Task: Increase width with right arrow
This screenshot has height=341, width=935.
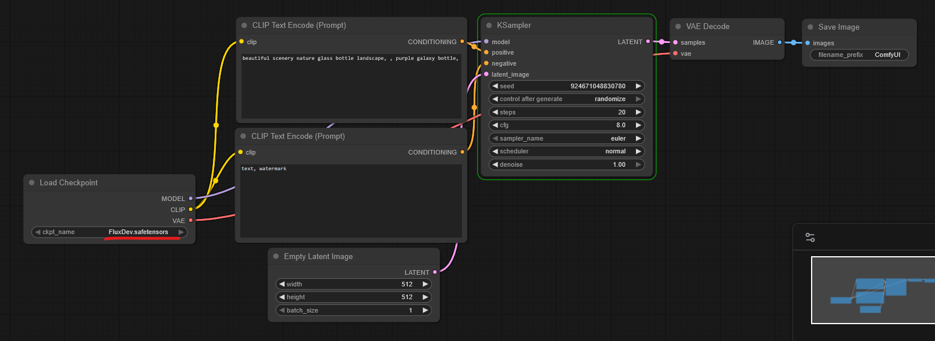Action: tap(425, 284)
